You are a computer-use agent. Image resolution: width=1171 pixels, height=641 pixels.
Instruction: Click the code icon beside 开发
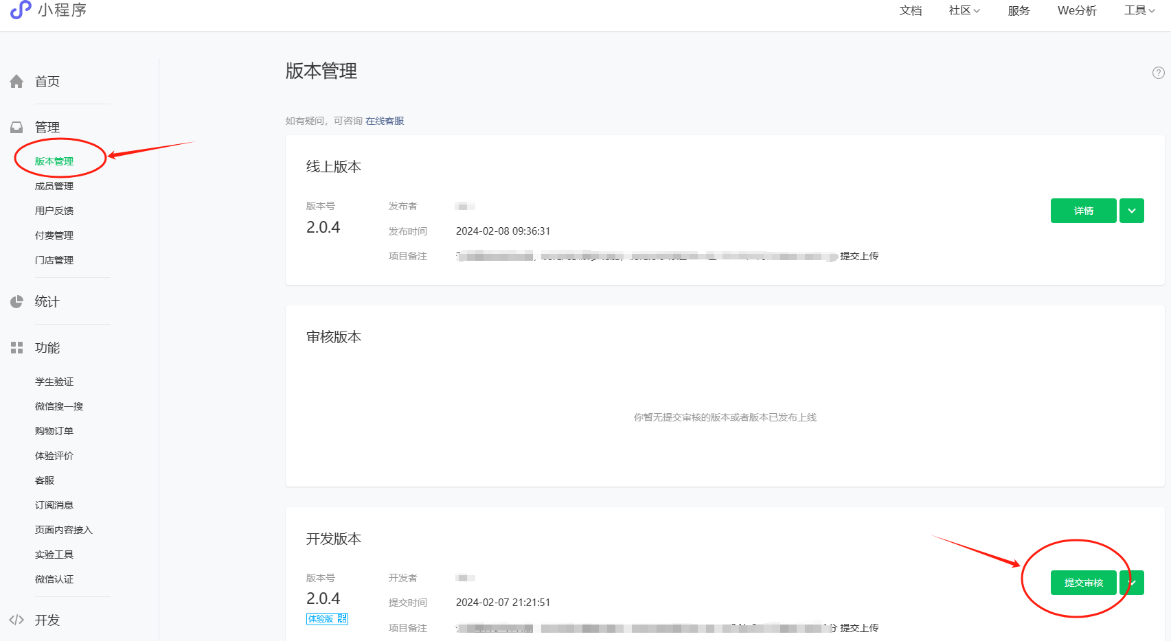pos(17,620)
